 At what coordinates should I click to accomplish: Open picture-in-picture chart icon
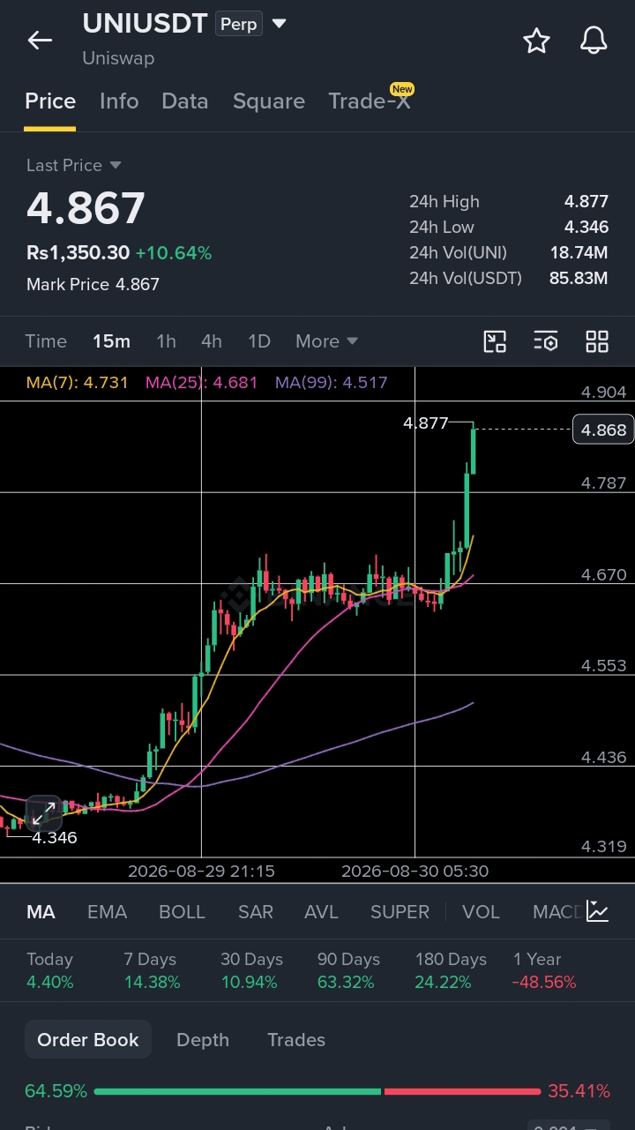click(x=495, y=341)
